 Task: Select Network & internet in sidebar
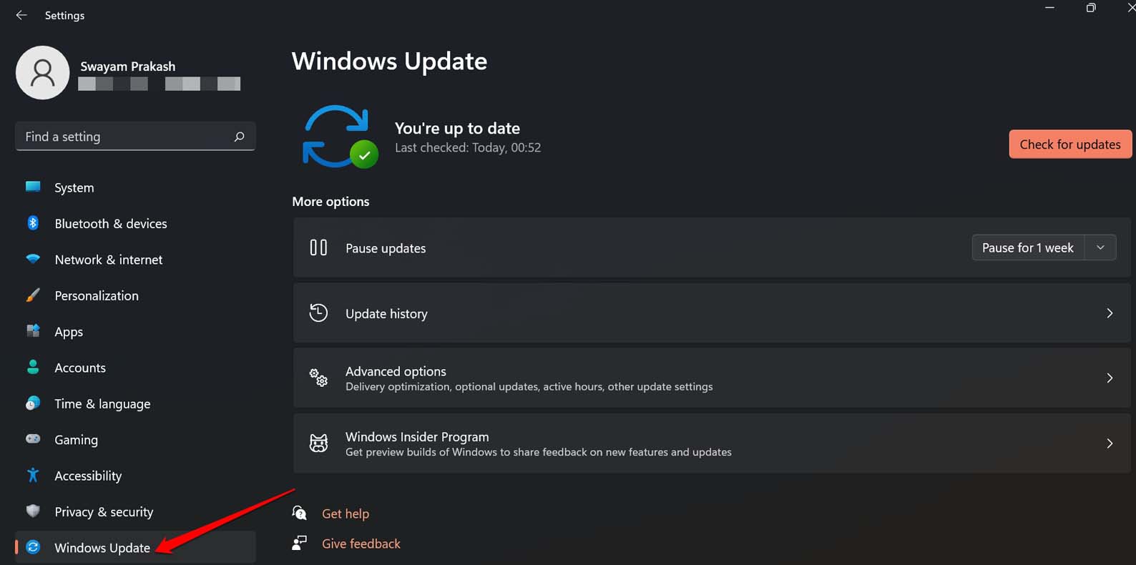click(x=109, y=260)
